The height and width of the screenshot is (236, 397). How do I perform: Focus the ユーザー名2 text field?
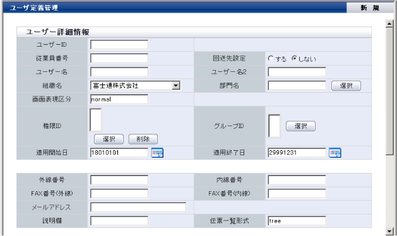[x=297, y=72]
